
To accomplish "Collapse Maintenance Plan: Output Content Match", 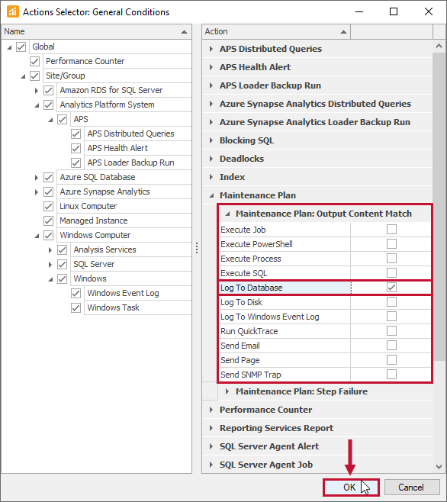I will click(227, 214).
